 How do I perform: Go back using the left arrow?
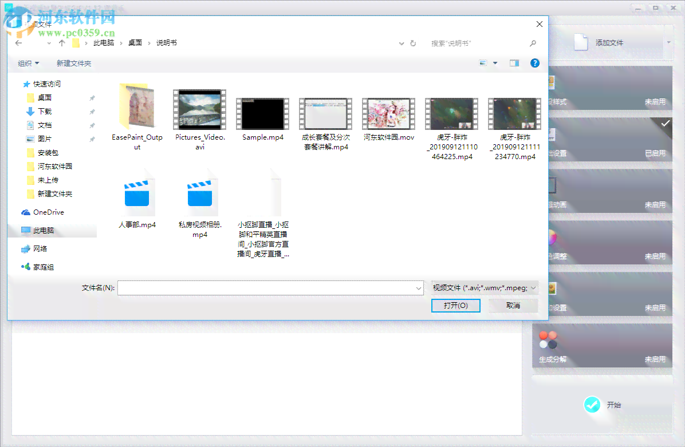coord(18,43)
